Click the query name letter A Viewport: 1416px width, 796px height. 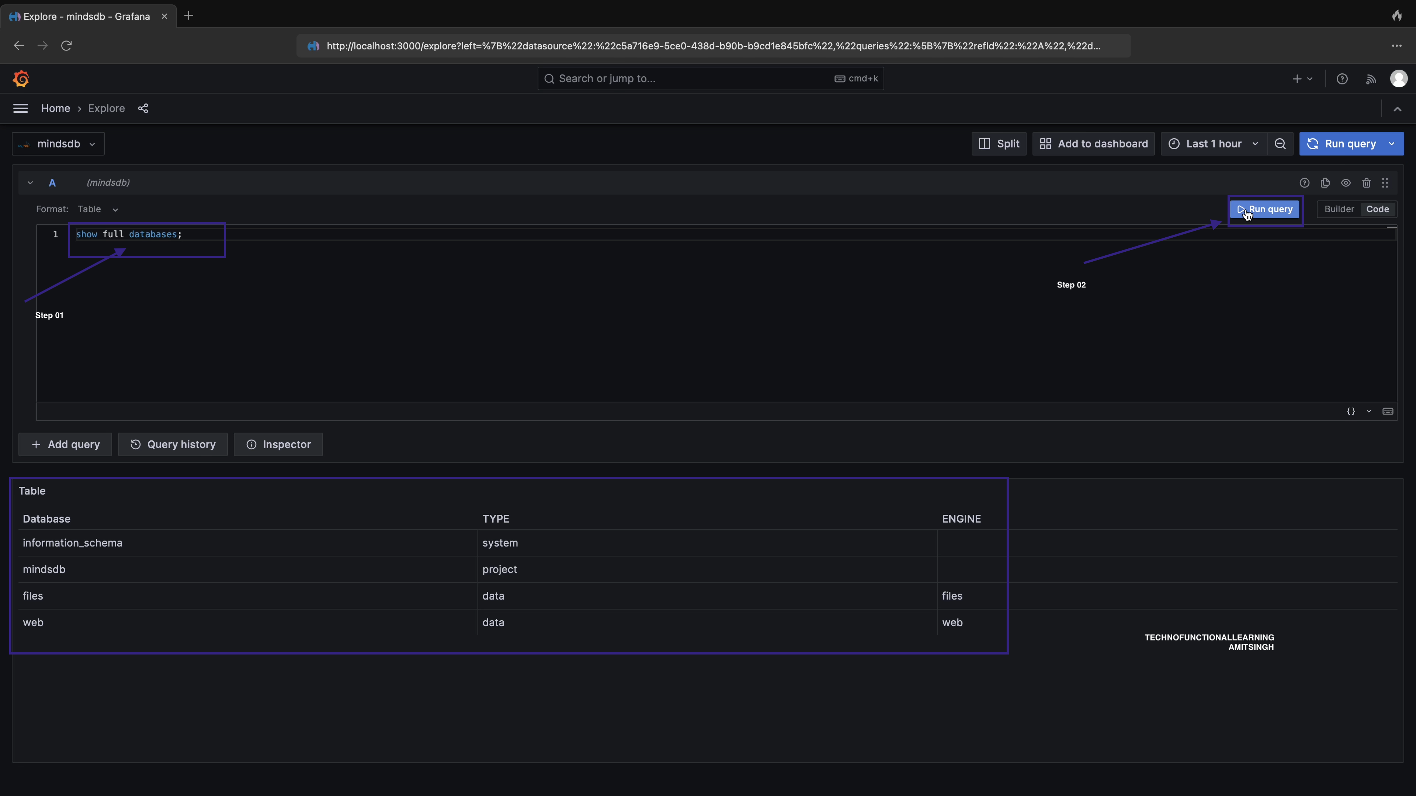coord(52,183)
